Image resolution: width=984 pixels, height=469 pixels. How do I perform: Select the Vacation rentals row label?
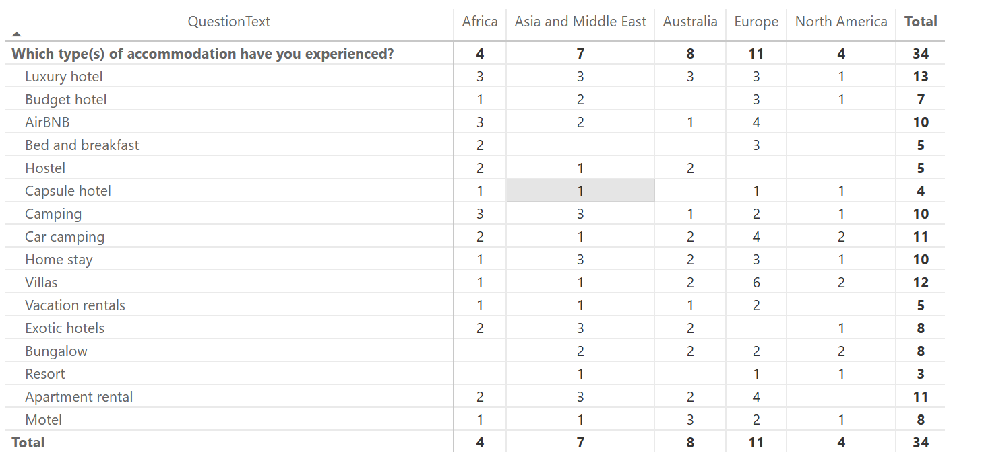tap(75, 305)
